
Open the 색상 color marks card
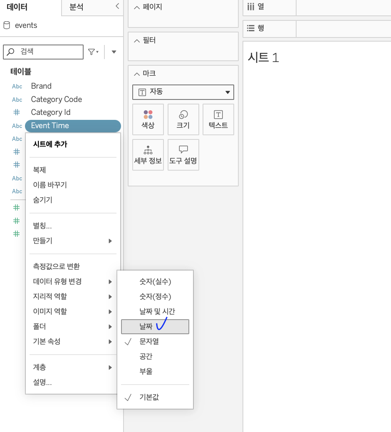tap(148, 119)
